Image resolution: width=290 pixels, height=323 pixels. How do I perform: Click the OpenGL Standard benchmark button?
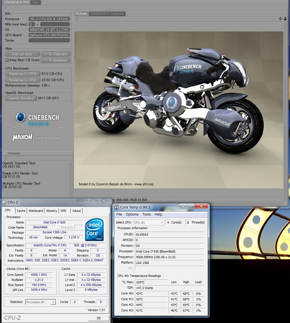21,98
